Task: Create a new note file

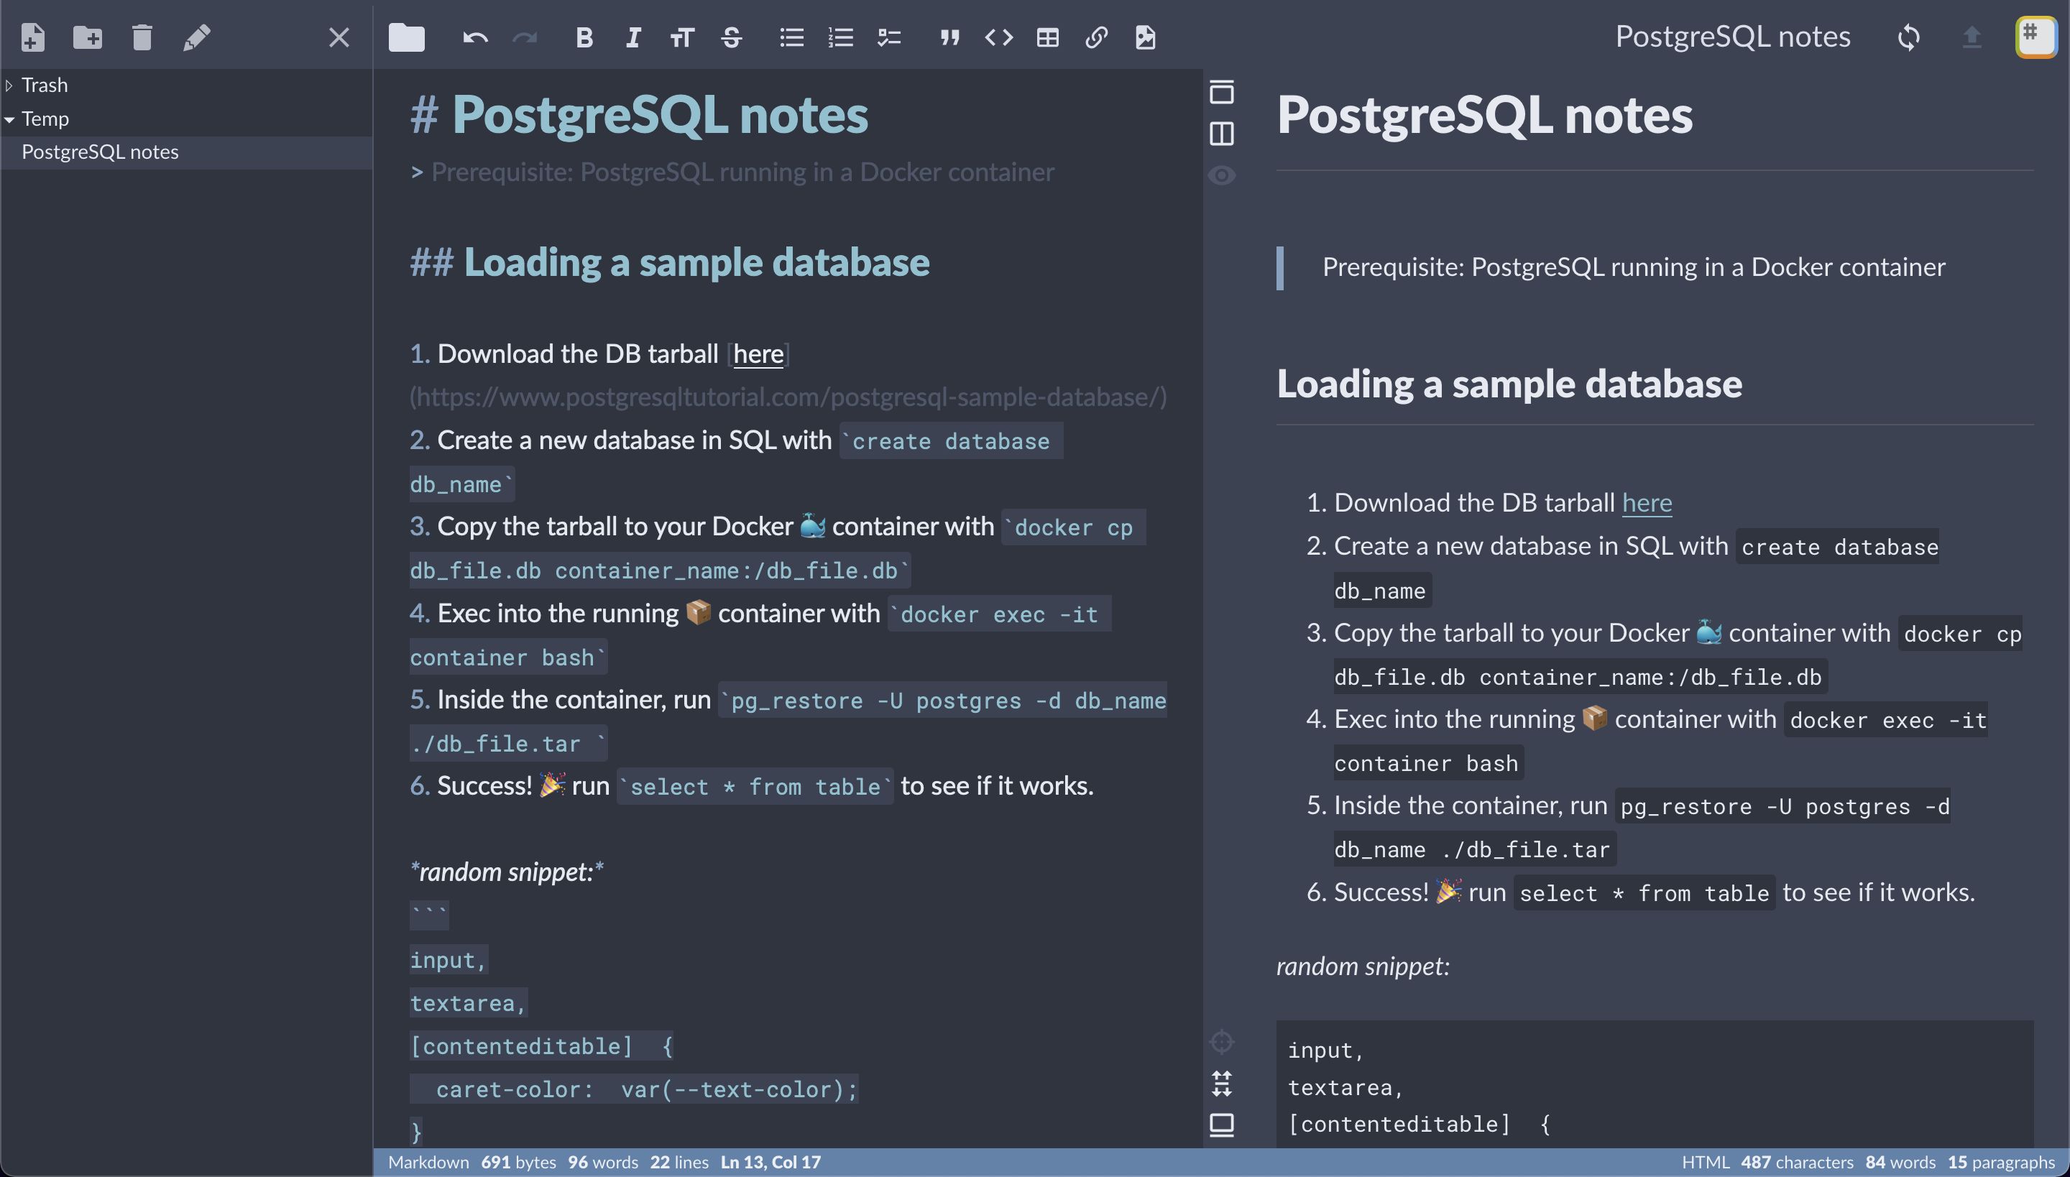Action: coord(32,37)
